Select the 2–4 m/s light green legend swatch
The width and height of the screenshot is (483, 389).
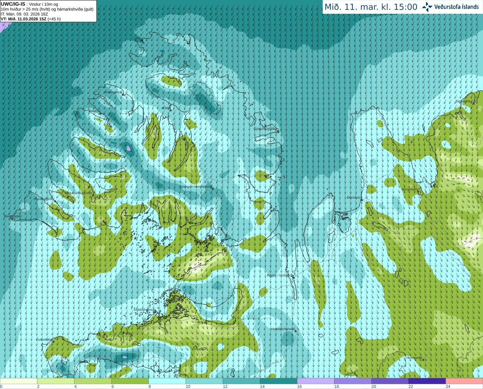(x=56, y=381)
